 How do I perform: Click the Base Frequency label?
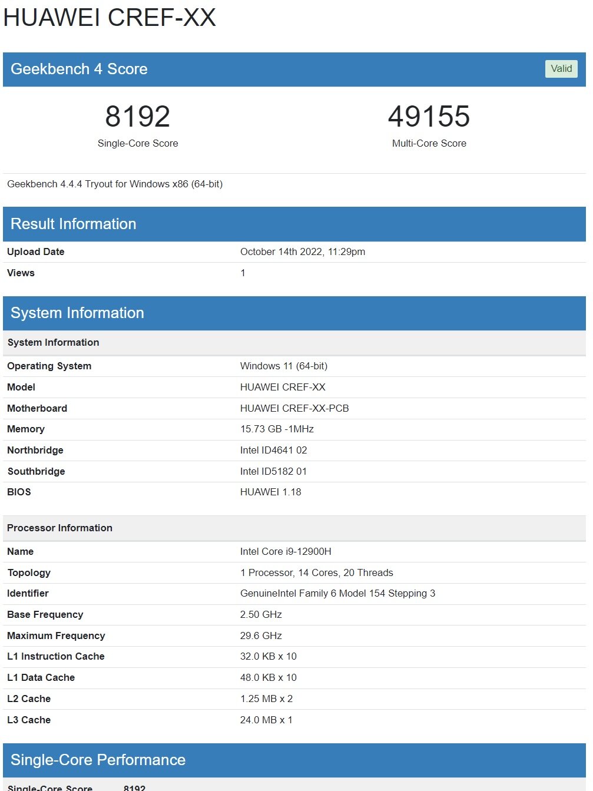[x=45, y=614]
